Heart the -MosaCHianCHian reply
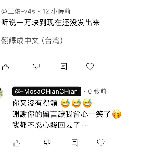 click(x=101, y=143)
